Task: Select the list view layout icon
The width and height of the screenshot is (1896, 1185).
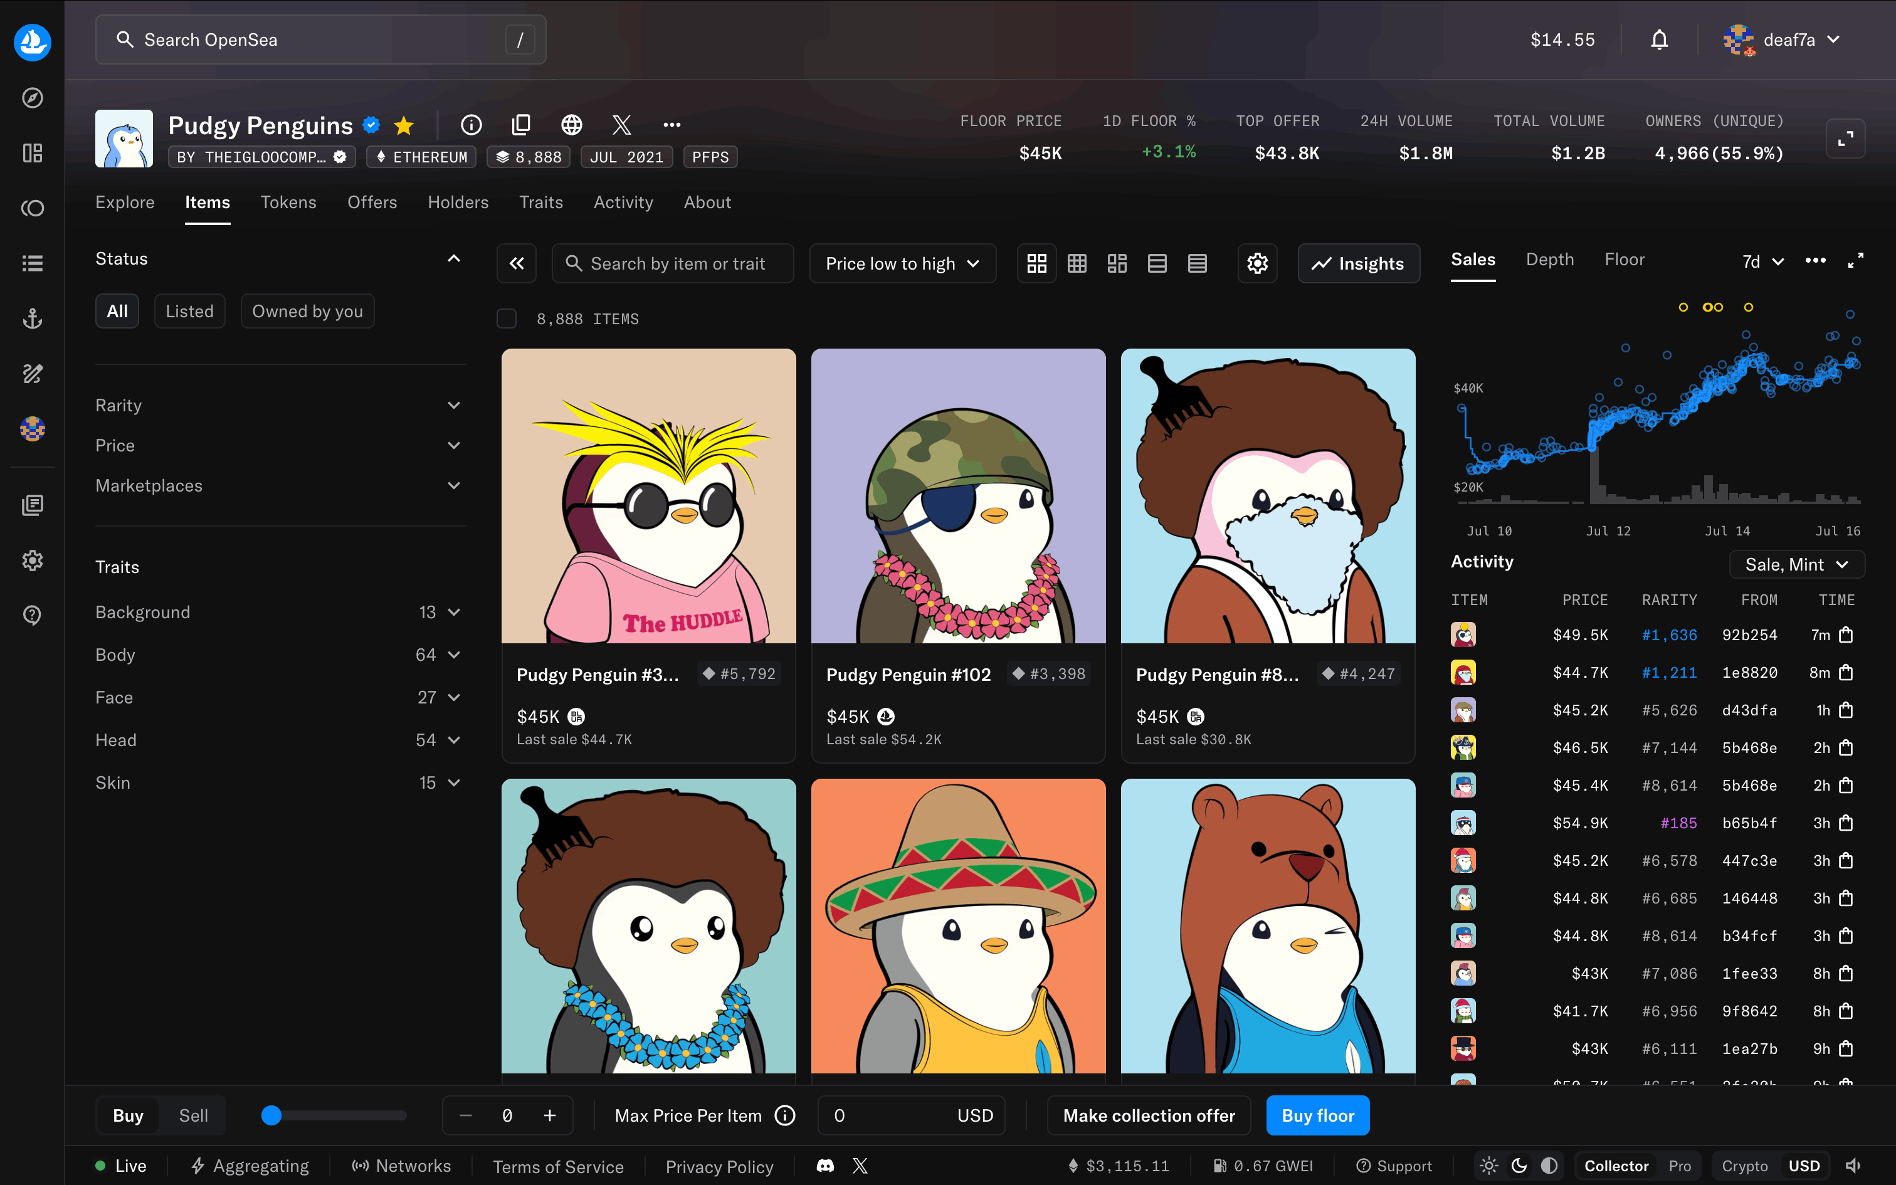Action: [1157, 263]
